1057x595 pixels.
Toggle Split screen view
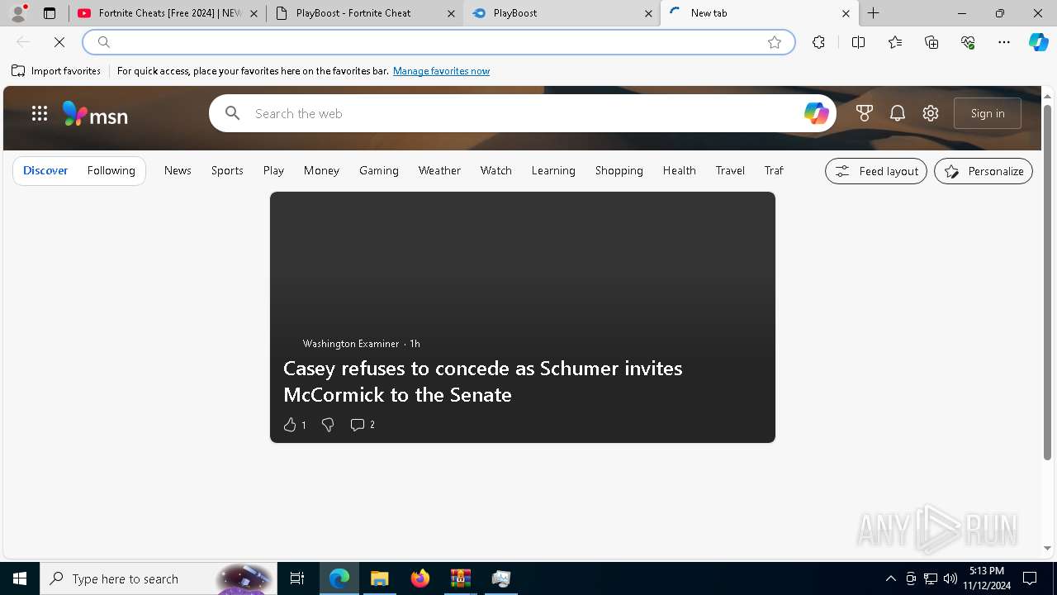coord(858,42)
